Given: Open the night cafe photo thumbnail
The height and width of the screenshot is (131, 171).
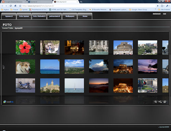Looking at the screenshot, I should 74,47.
